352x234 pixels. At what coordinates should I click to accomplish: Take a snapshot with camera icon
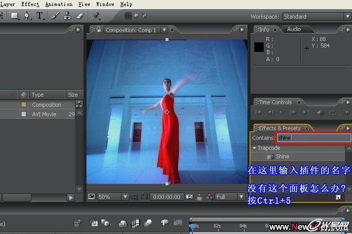[189, 197]
